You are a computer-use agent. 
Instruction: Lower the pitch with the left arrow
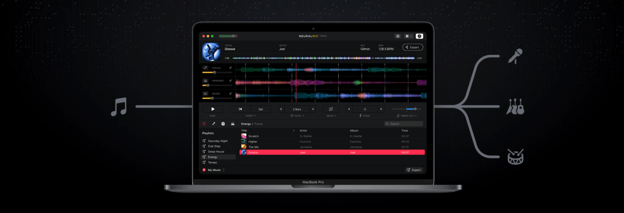click(x=349, y=109)
